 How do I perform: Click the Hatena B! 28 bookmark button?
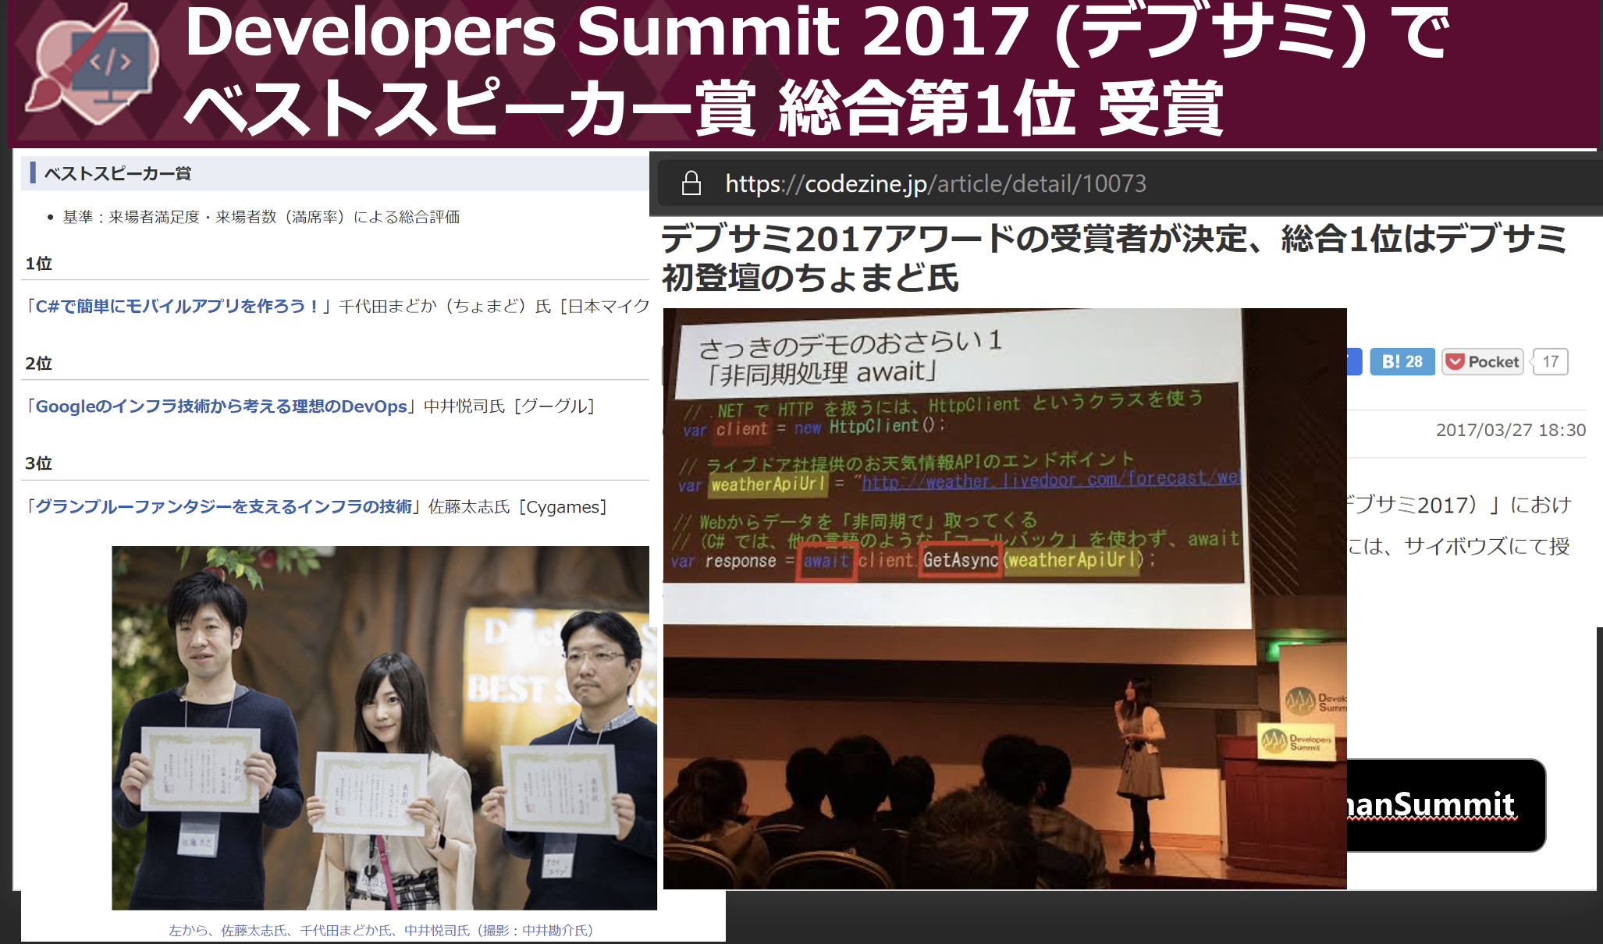click(x=1402, y=362)
